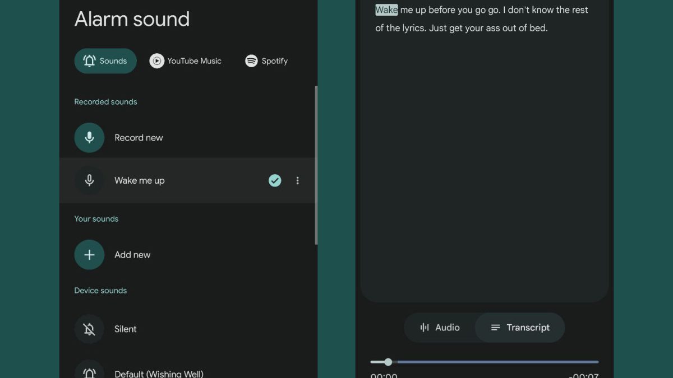Click the Wake me up microphone icon
Image resolution: width=673 pixels, height=378 pixels.
tap(89, 180)
